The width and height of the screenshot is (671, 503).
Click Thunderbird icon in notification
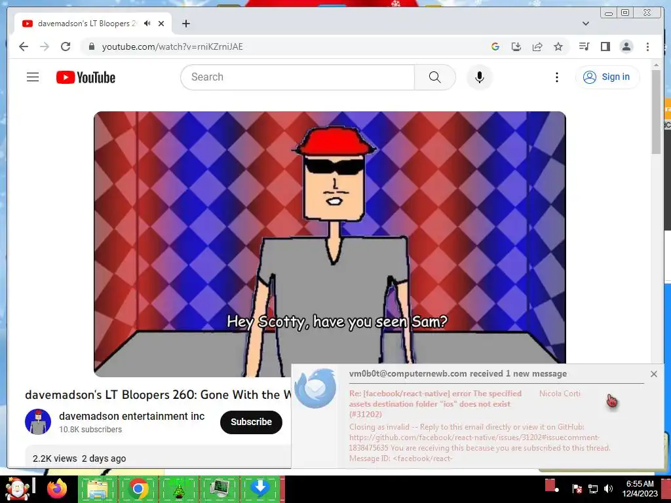pos(316,388)
